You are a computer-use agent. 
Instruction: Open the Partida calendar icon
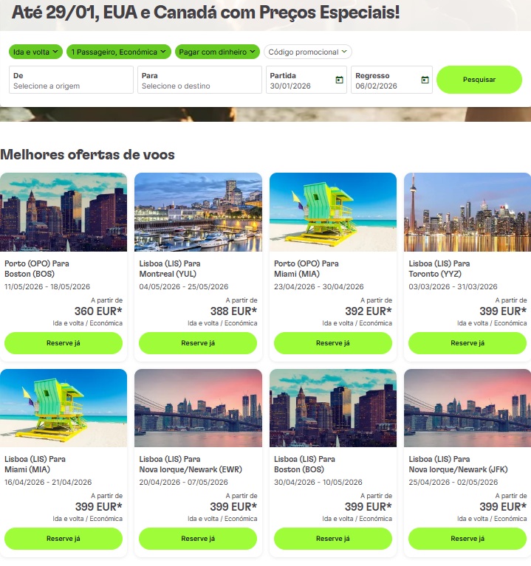tap(339, 80)
